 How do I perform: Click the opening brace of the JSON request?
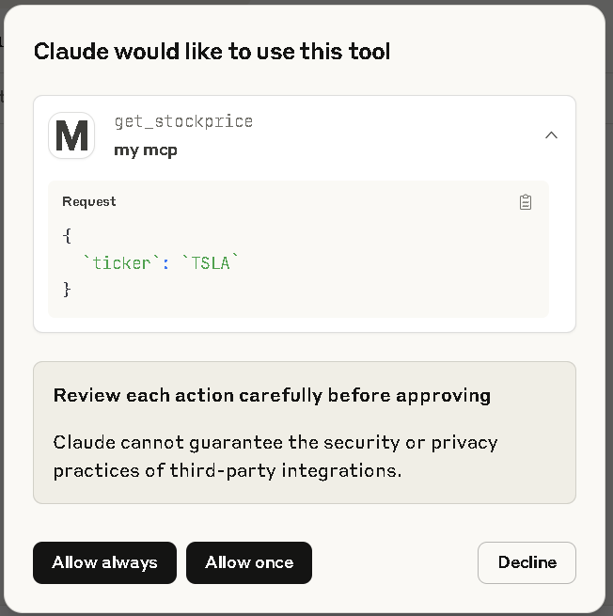pos(67,237)
